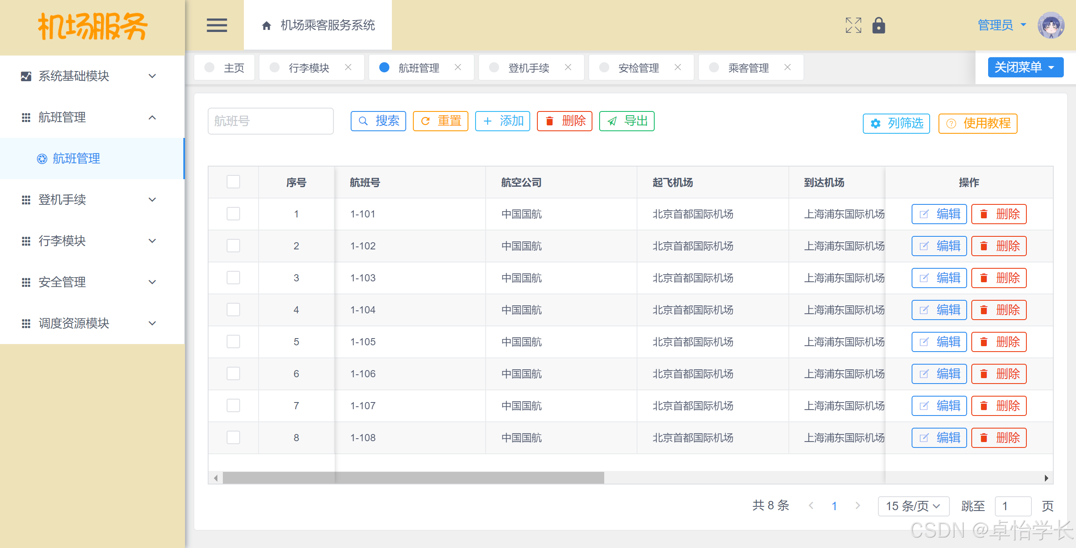Open the 使用教程 tutorial button
The image size is (1076, 548).
978,123
